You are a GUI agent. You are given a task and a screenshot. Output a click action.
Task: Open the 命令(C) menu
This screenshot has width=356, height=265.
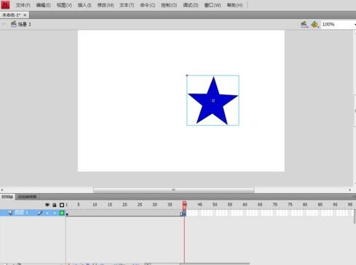click(148, 5)
